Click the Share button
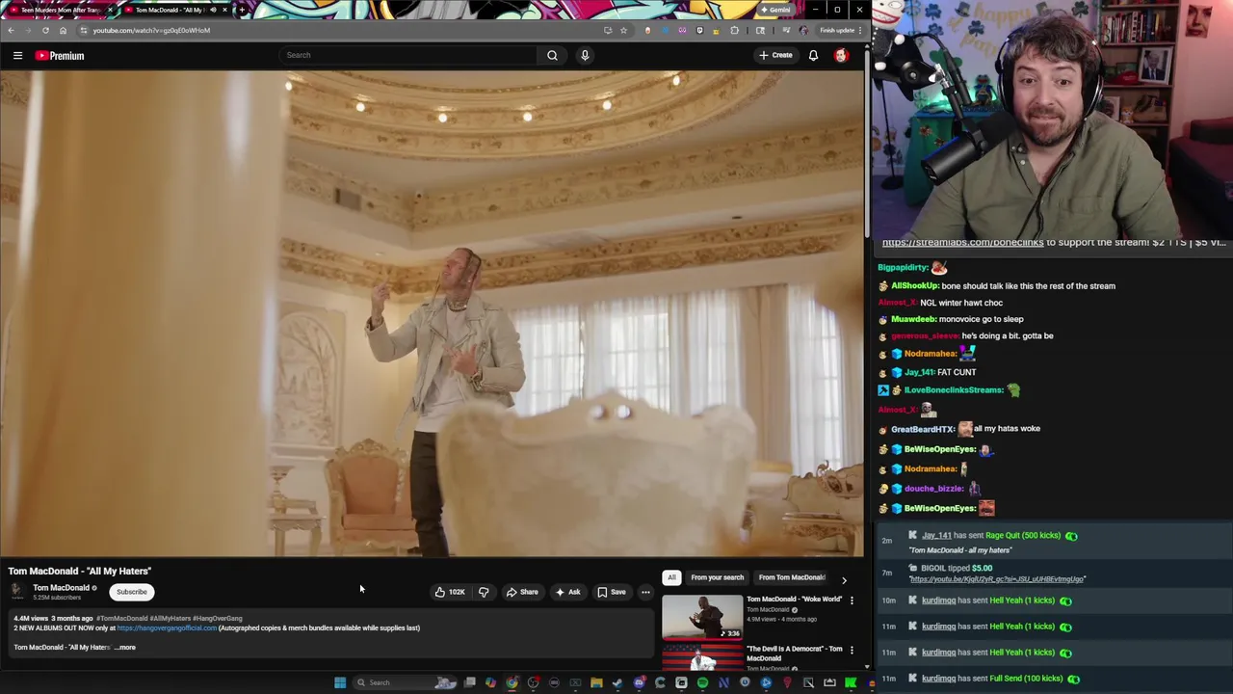Image resolution: width=1233 pixels, height=694 pixels. (x=522, y=592)
